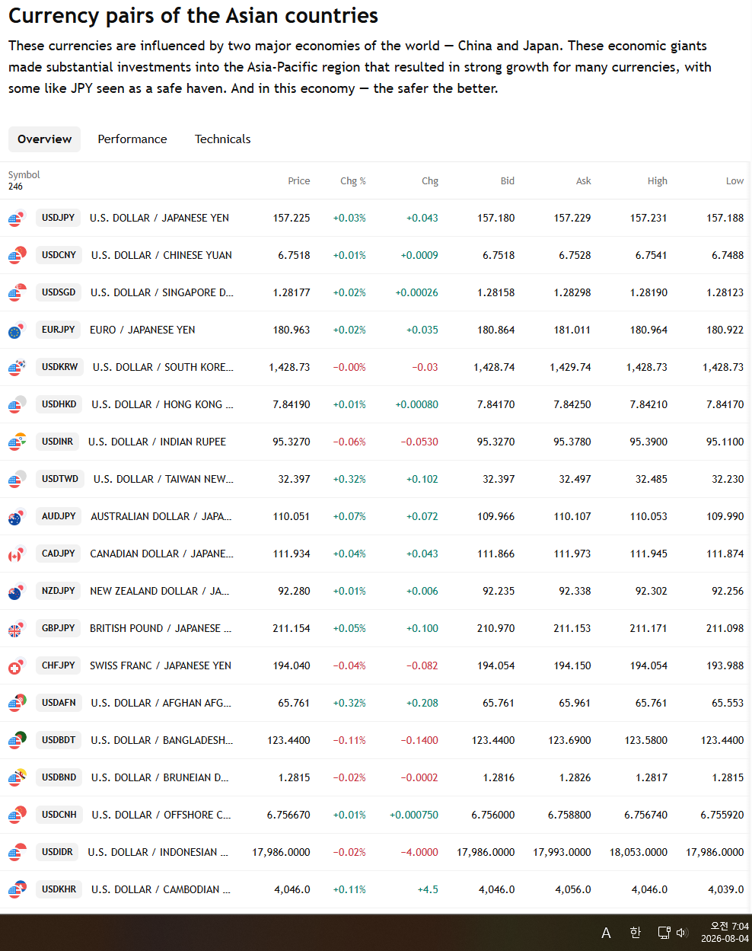Click the CHFJPY flag icon

(17, 666)
